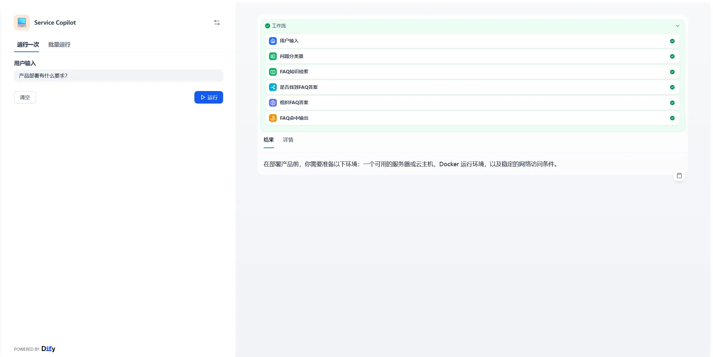Screen dimensions: 713x357
Task: Expand the 问题分类器 workflow node row
Action: [472, 56]
